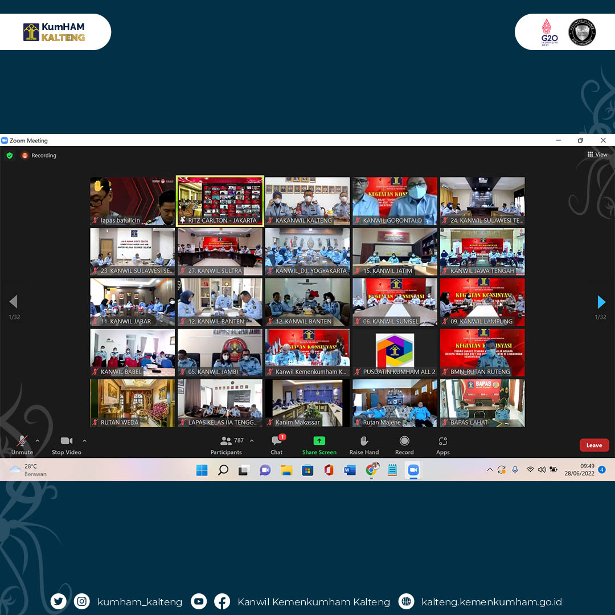
Task: Open Chrome from the taskbar
Action: pos(371,469)
